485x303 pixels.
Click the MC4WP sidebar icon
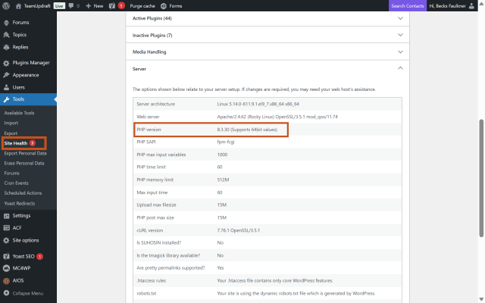pos(6,268)
